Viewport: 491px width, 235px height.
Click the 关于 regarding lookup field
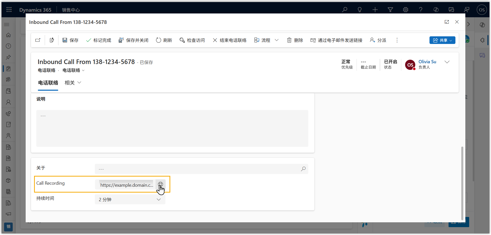coord(198,169)
